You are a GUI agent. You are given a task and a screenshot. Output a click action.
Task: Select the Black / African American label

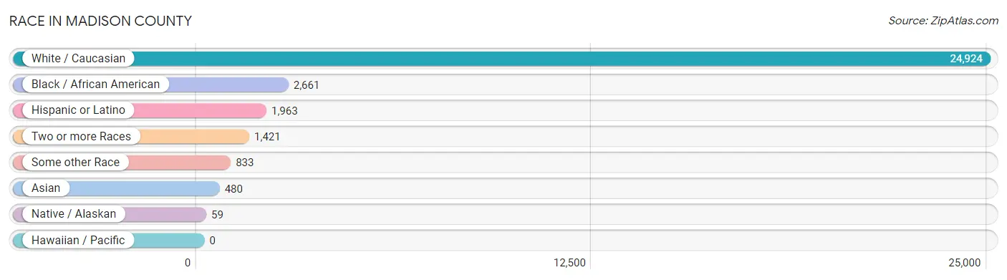point(95,85)
